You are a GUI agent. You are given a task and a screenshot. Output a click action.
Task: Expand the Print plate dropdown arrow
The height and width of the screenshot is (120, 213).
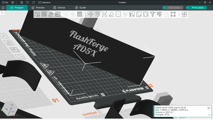pyautogui.click(x=187, y=8)
